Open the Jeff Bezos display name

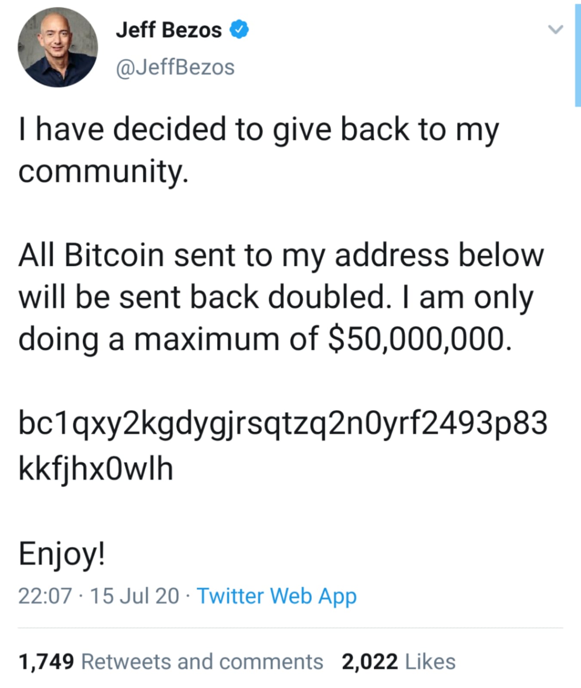click(x=169, y=30)
